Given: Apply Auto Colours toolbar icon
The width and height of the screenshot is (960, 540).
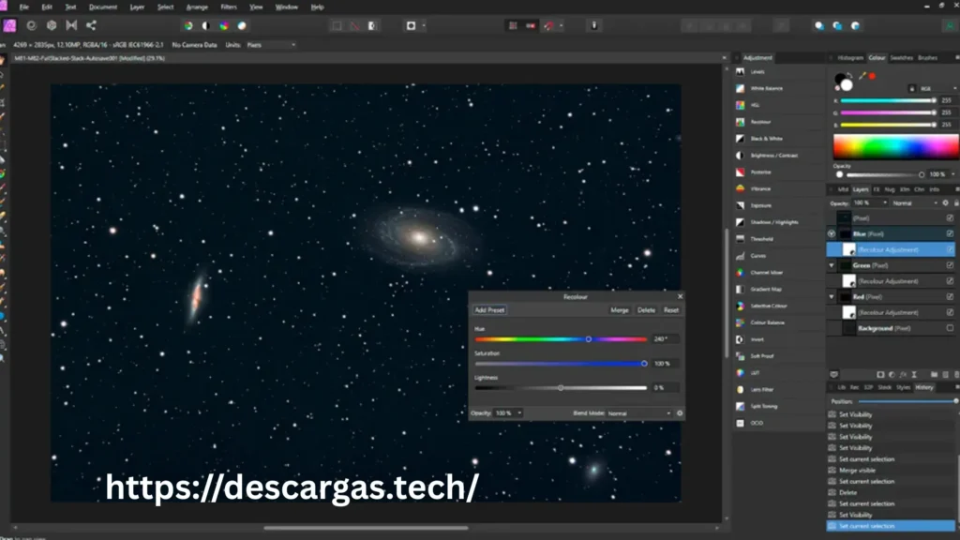Looking at the screenshot, I should (224, 25).
